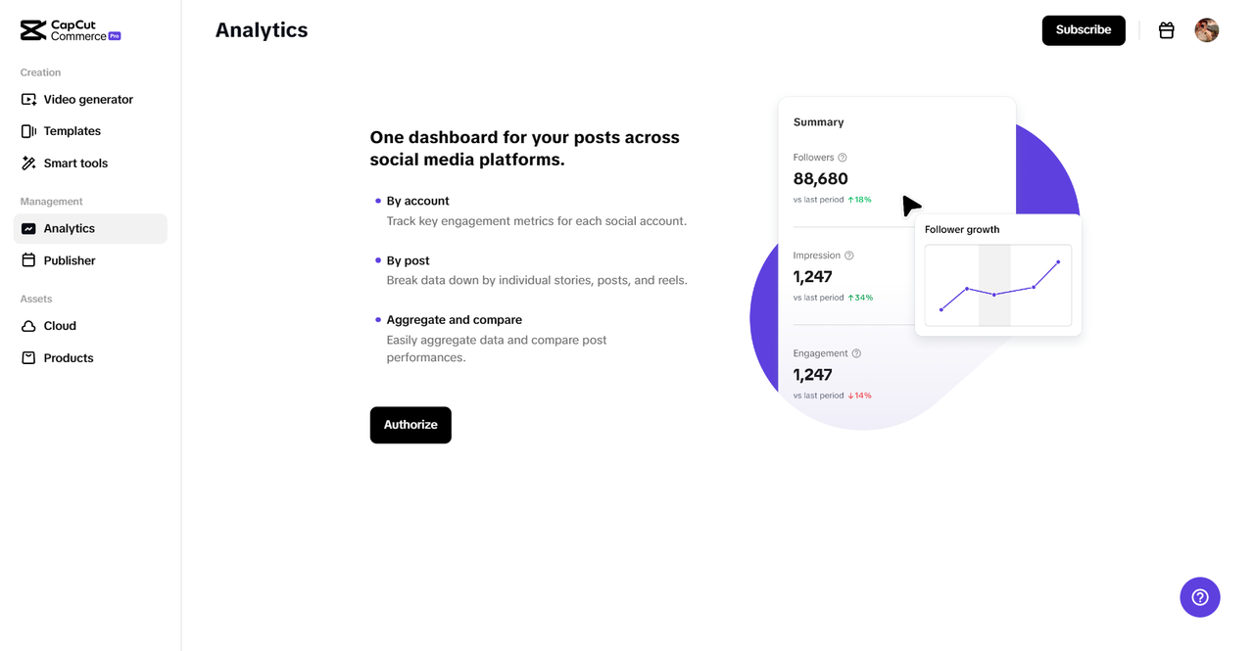1254x651 pixels.
Task: Open the help question mark button
Action: click(1199, 597)
